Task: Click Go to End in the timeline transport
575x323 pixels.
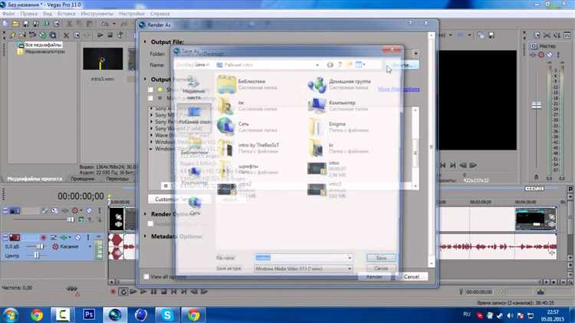Action: 184,292
